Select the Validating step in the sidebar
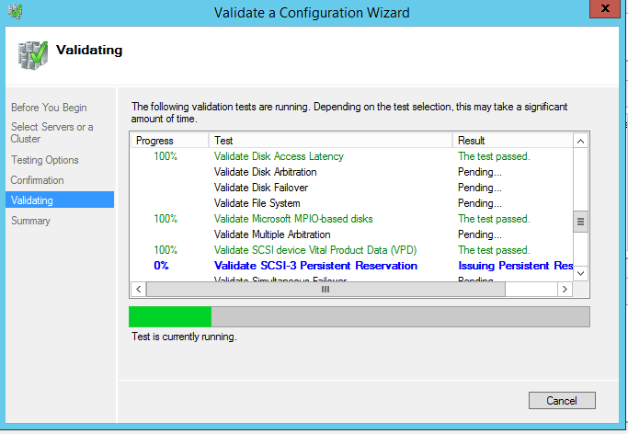Image resolution: width=628 pixels, height=434 pixels. (32, 200)
